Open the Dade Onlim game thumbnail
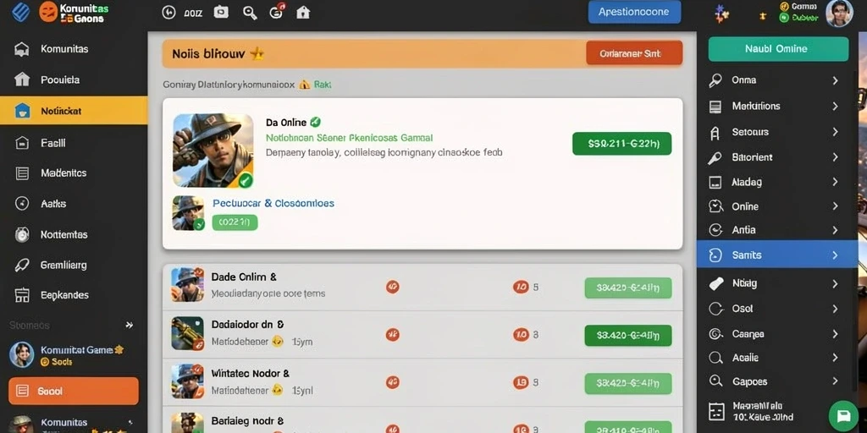 point(187,285)
